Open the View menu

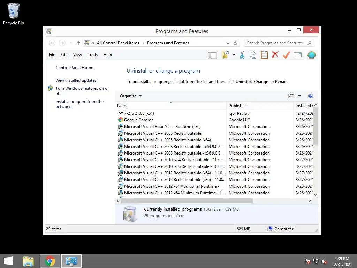pos(77,55)
